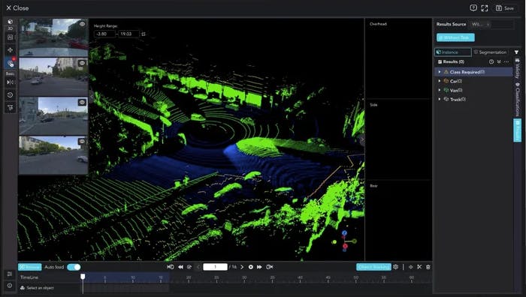Click the frame number input field
This screenshot has width=526, height=297.
pos(215,267)
